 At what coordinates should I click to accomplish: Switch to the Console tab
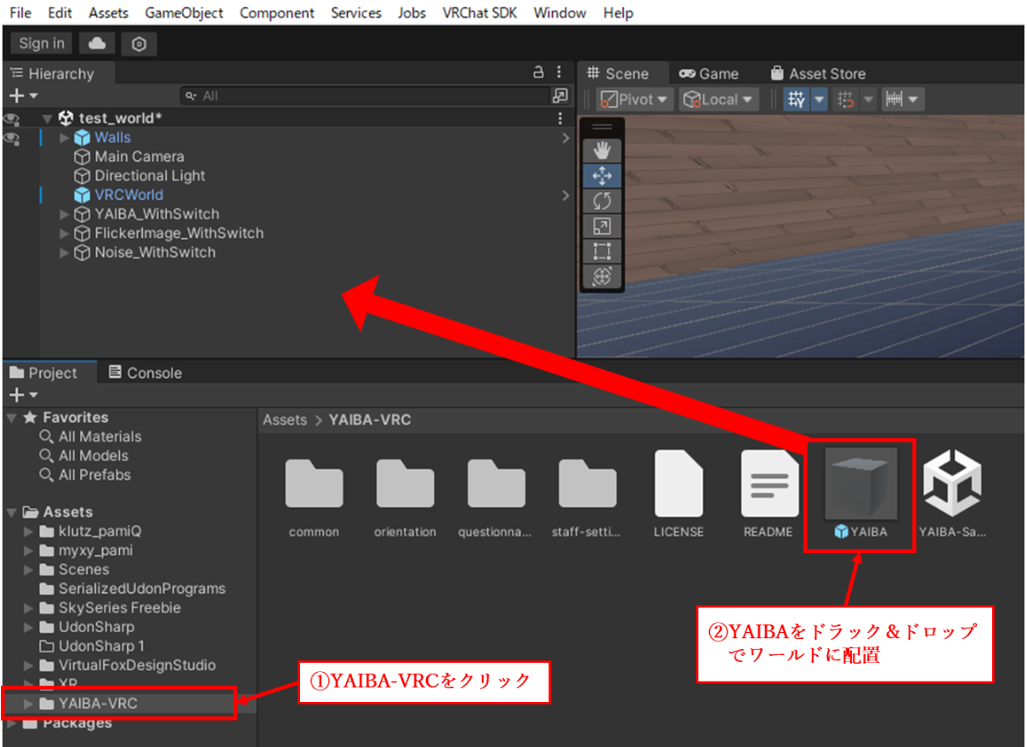[145, 373]
